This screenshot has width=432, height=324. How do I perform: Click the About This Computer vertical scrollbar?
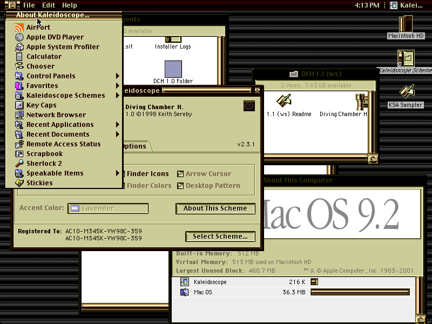click(x=420, y=295)
